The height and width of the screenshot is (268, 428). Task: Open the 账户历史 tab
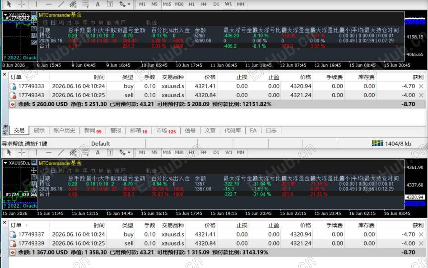pyautogui.click(x=65, y=131)
